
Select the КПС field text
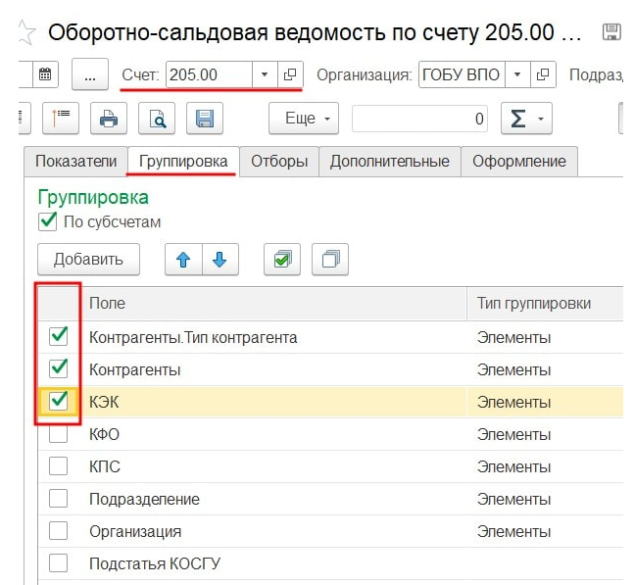105,467
